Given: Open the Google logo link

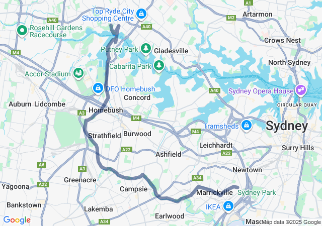Looking at the screenshot, I should coord(17,220).
